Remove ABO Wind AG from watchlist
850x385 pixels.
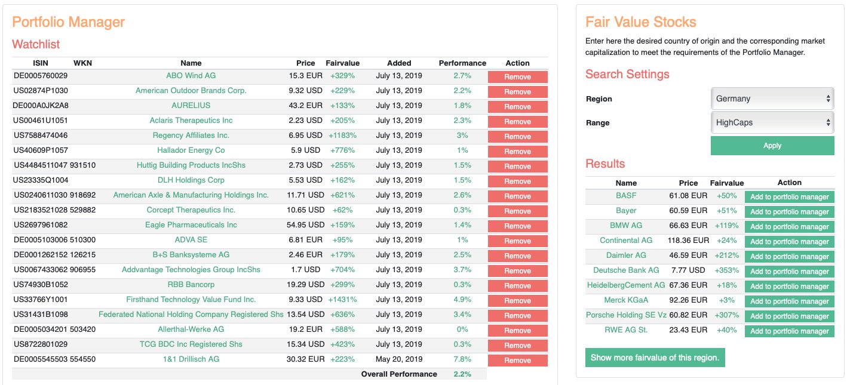517,77
